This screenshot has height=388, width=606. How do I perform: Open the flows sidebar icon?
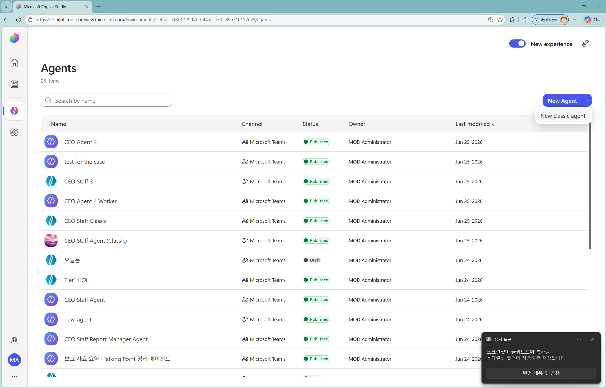click(x=14, y=132)
